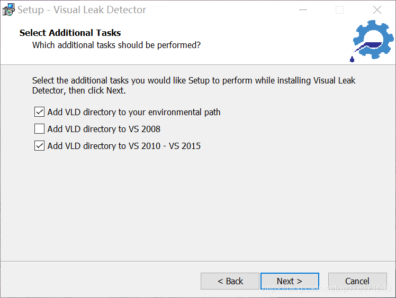396x298 pixels.
Task: Untick the VS 2010 - VS 2015 checkbox box
Action: click(39, 146)
